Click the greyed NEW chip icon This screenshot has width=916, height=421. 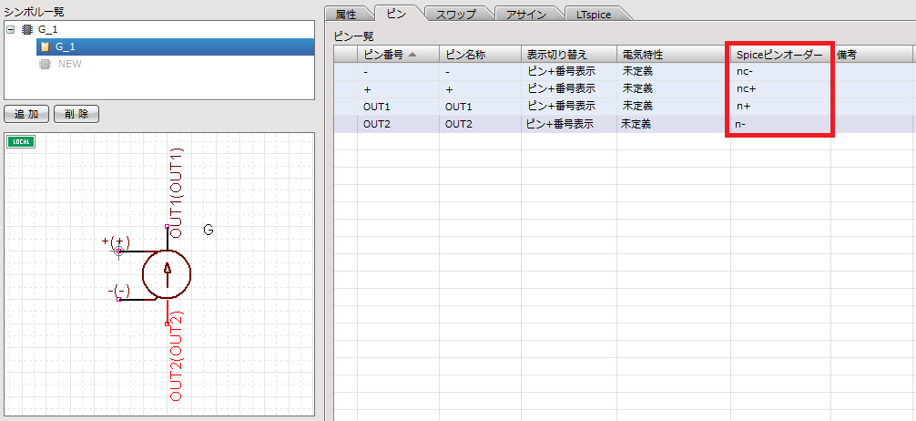click(x=45, y=64)
